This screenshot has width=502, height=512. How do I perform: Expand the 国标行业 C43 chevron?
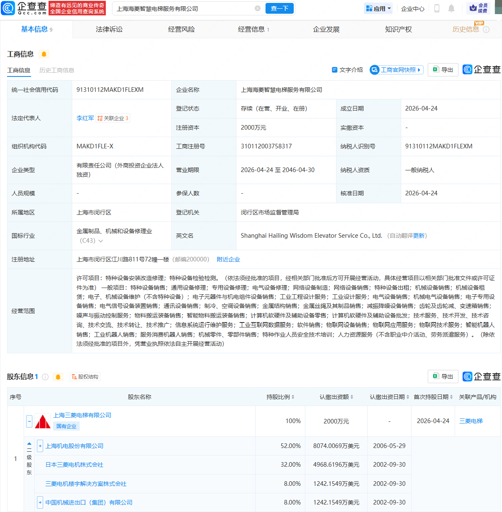tap(101, 241)
